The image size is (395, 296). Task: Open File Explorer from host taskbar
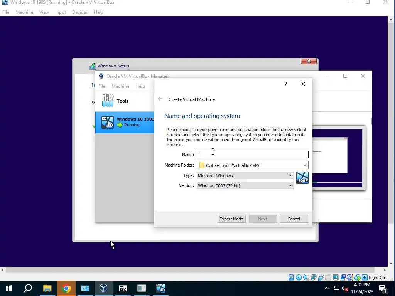pos(47,288)
